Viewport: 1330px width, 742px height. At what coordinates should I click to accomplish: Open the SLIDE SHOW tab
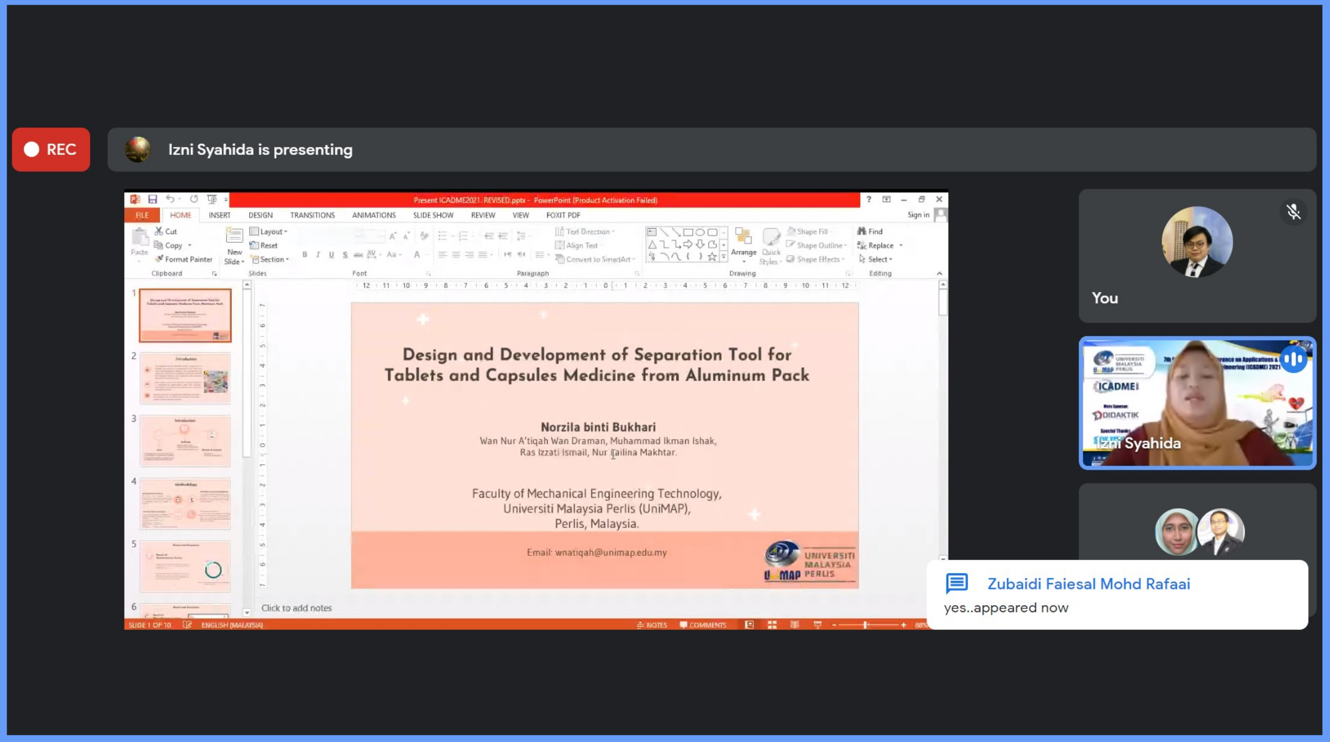[x=432, y=215]
